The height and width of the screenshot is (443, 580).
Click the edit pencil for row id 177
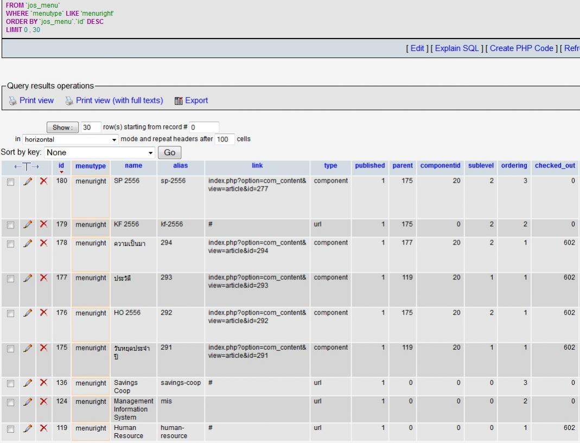(x=28, y=278)
